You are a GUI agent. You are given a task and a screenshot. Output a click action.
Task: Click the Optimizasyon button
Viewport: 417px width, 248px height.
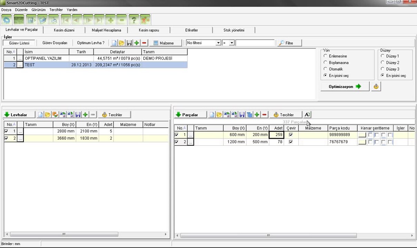coord(345,86)
